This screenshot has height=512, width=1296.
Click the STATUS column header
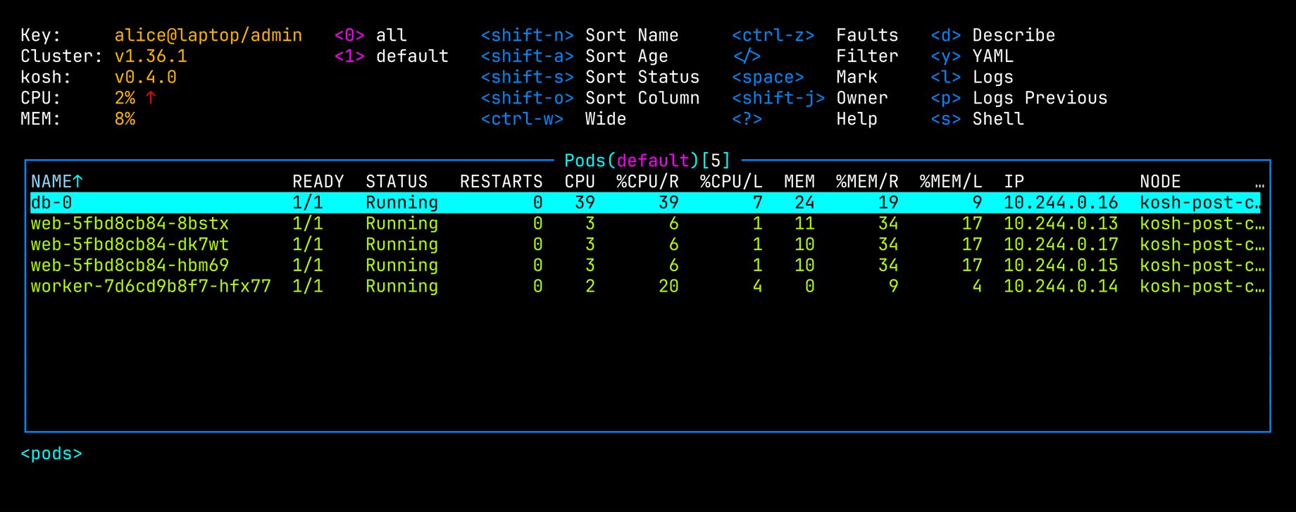397,182
